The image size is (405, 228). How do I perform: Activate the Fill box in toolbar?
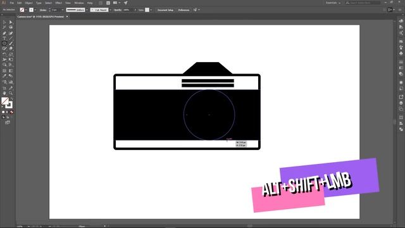(x=4, y=101)
